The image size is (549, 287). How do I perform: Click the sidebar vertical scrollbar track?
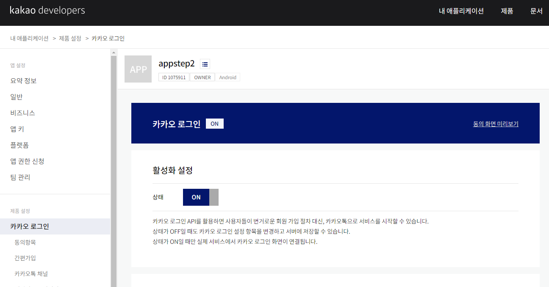[x=114, y=171]
